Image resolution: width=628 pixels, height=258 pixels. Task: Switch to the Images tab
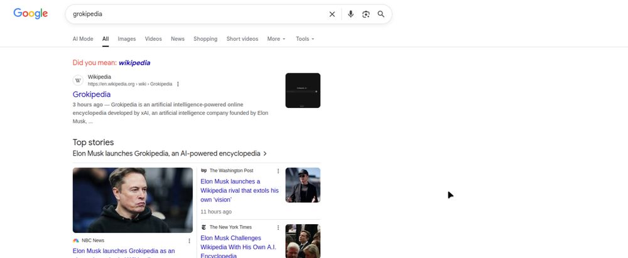[x=127, y=39]
